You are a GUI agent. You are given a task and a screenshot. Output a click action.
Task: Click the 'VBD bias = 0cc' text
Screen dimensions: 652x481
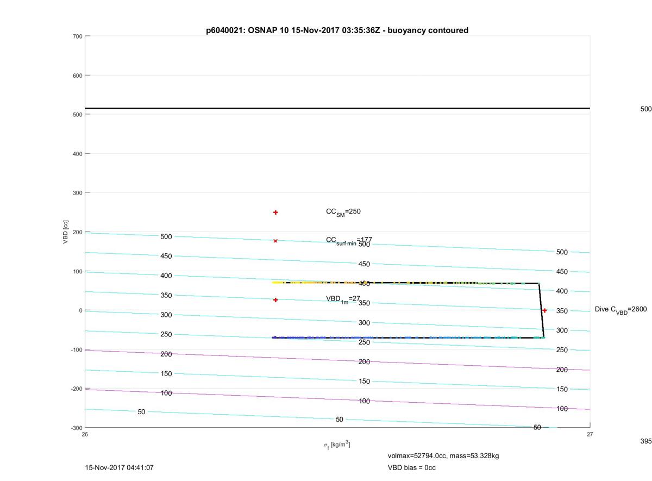tap(411, 467)
